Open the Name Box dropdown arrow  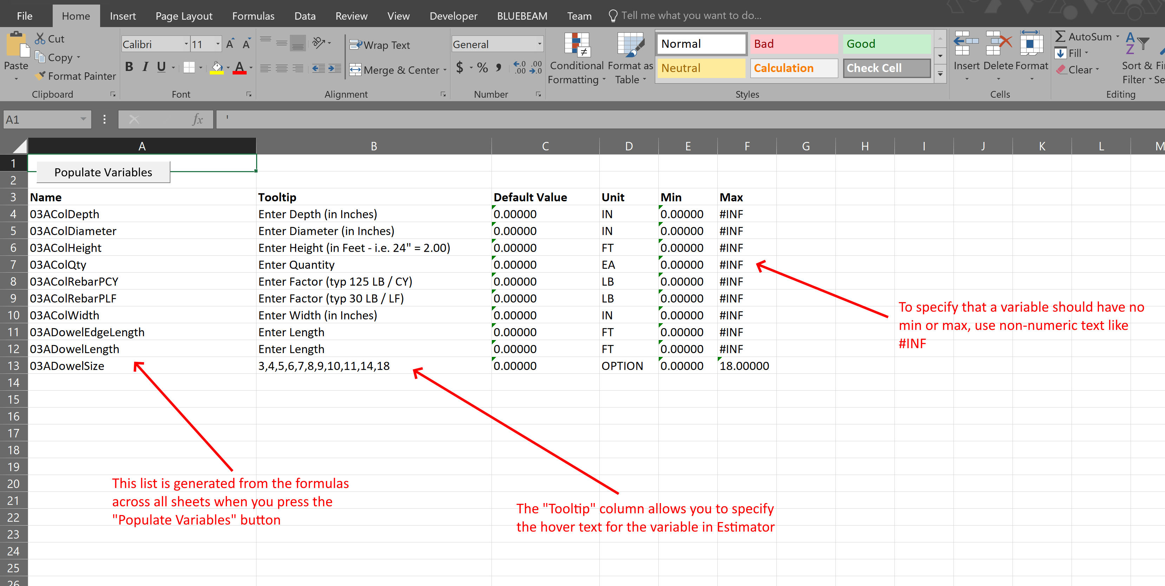point(83,119)
